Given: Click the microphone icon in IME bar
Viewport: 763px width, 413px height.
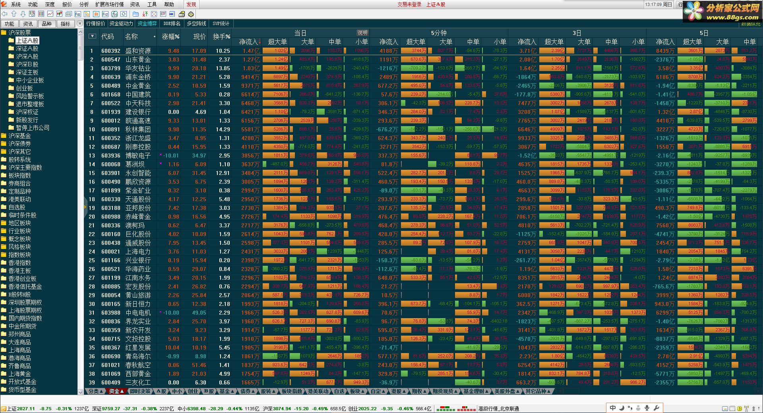Looking at the screenshot, I should [647, 408].
